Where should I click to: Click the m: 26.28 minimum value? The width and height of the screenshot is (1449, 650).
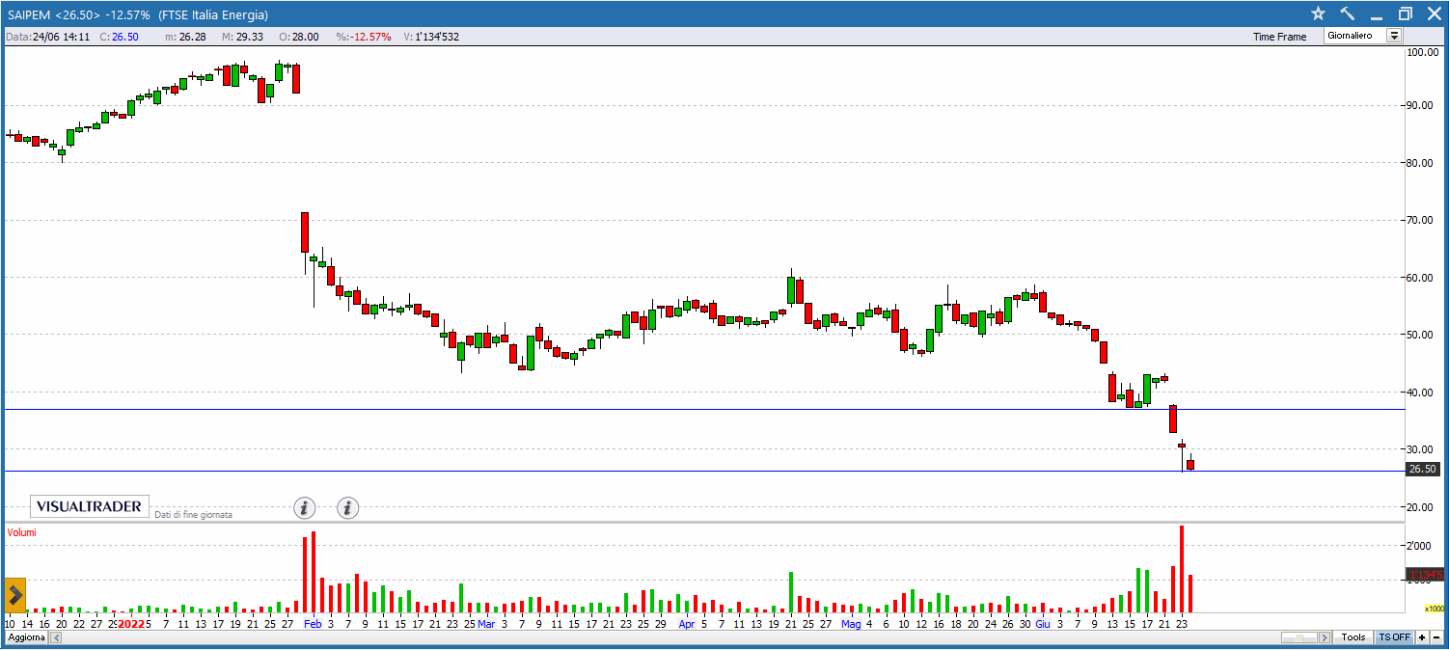tap(185, 37)
